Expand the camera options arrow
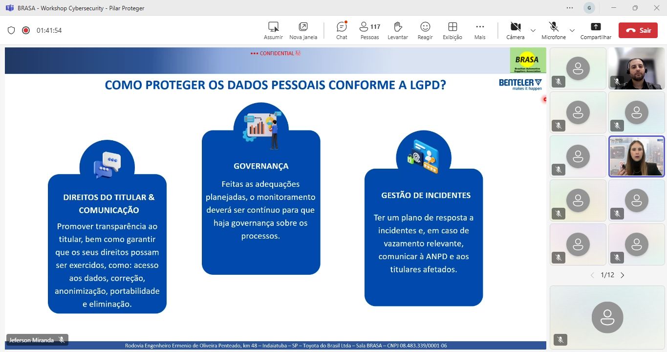667x352 pixels. [x=533, y=30]
